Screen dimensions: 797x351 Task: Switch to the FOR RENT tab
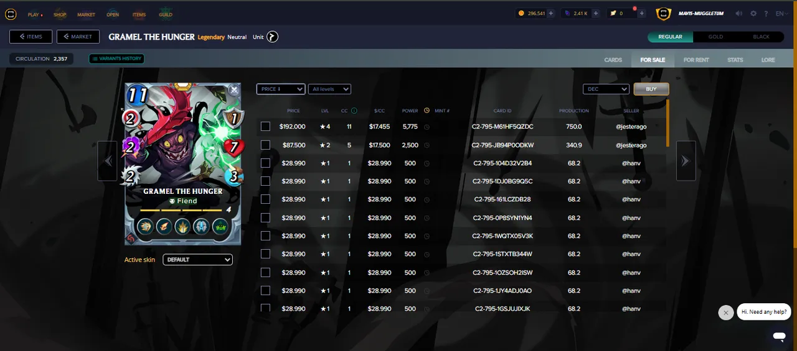[696, 60]
